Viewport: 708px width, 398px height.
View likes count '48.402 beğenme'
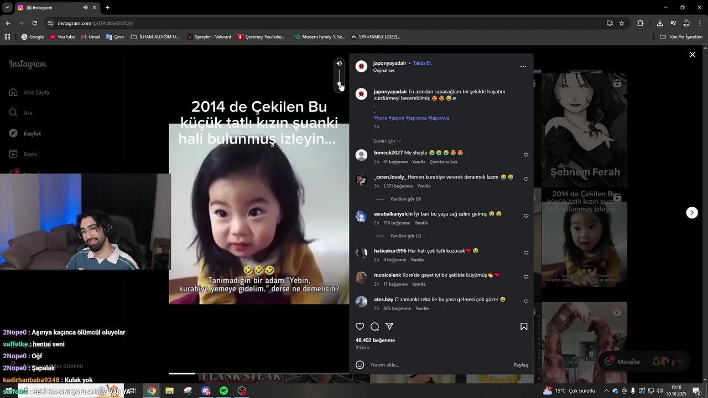[x=375, y=341]
